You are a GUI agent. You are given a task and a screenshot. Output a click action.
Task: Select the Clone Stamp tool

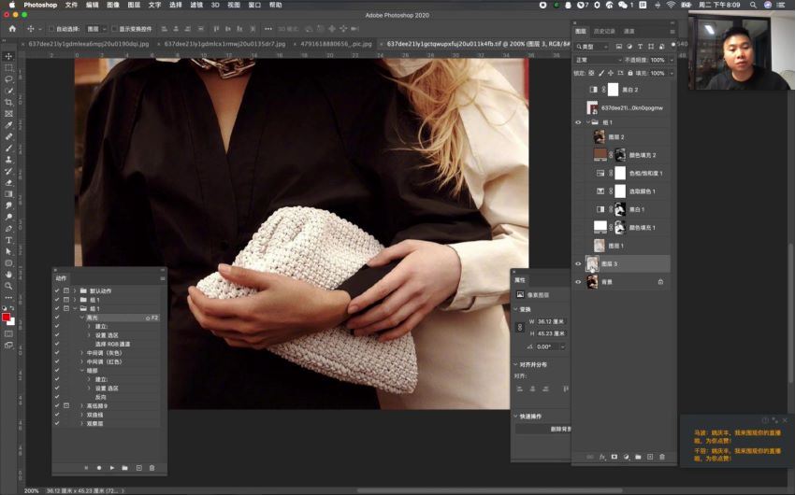coord(8,160)
